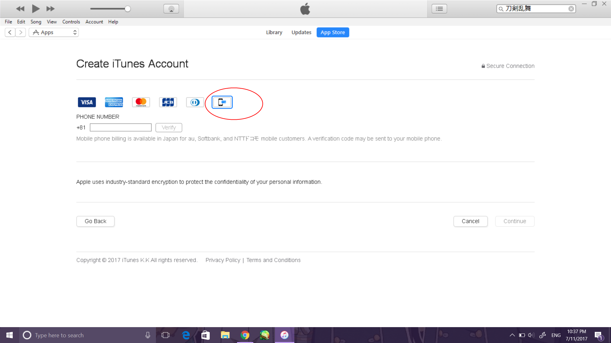Cancel account creation
Screen dimensions: 611x343
point(470,221)
